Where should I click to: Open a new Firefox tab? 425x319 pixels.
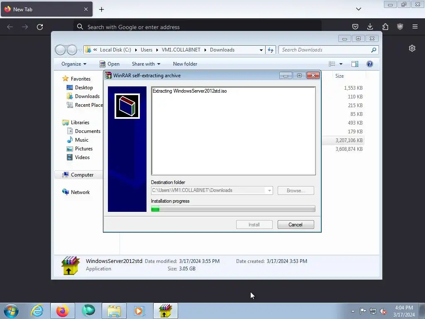coord(101,10)
